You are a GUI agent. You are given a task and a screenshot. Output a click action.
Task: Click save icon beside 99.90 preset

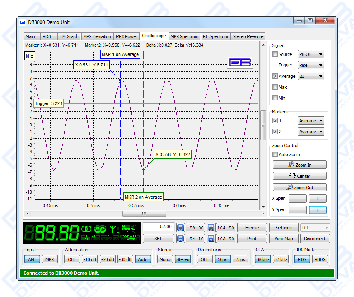coord(181,228)
